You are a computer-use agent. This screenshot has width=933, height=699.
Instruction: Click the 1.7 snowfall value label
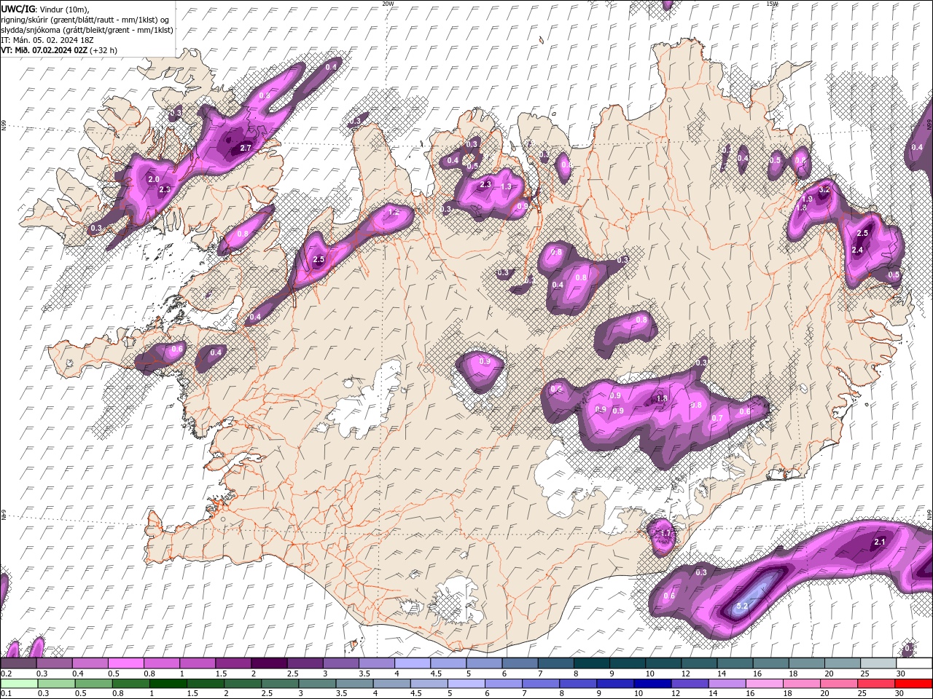tap(665, 533)
